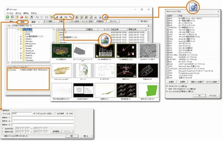Toggle the DWG file type checkbox
The image size is (223, 141).
[x=168, y=39]
